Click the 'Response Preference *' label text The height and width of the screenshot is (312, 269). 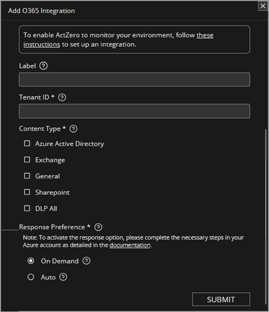[x=55, y=227]
